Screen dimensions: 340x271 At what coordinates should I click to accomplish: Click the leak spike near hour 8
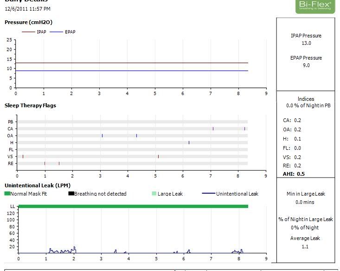(242, 251)
